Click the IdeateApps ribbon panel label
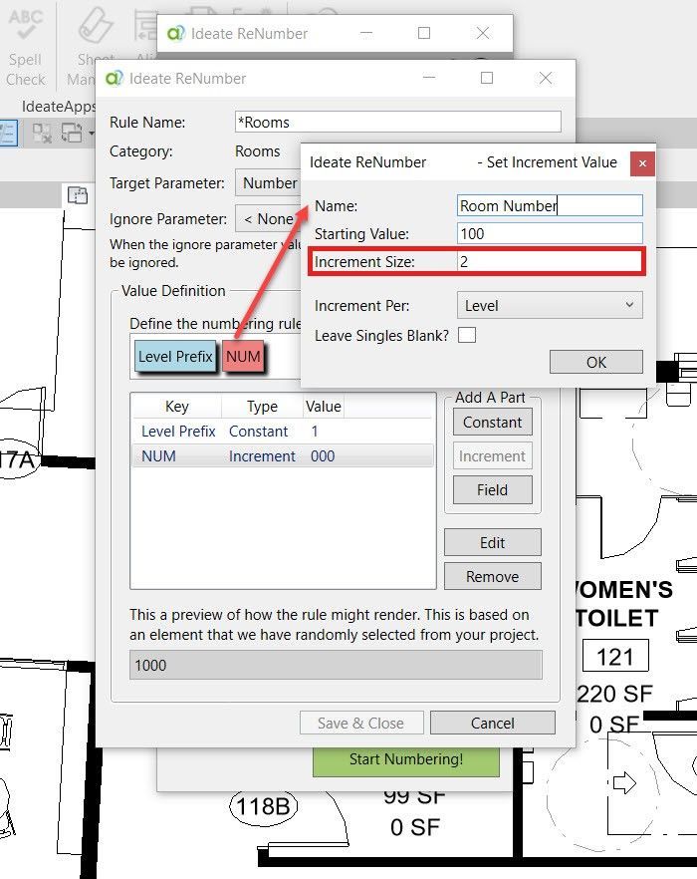Image resolution: width=697 pixels, height=879 pixels. click(59, 106)
